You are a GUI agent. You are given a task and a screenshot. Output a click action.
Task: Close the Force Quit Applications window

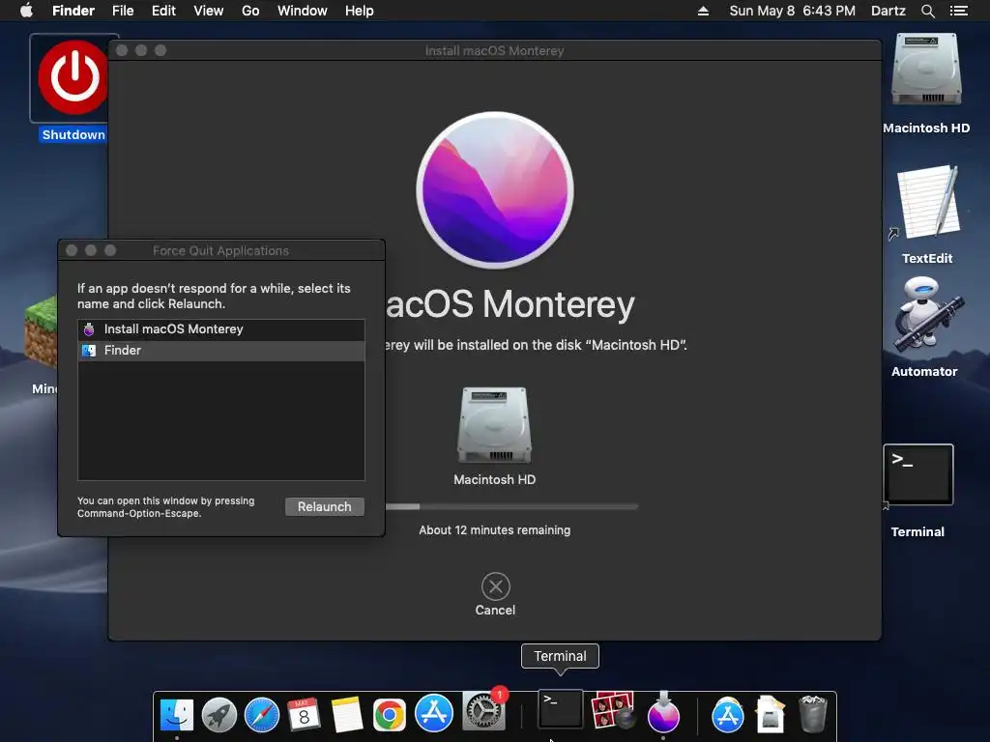click(x=72, y=250)
